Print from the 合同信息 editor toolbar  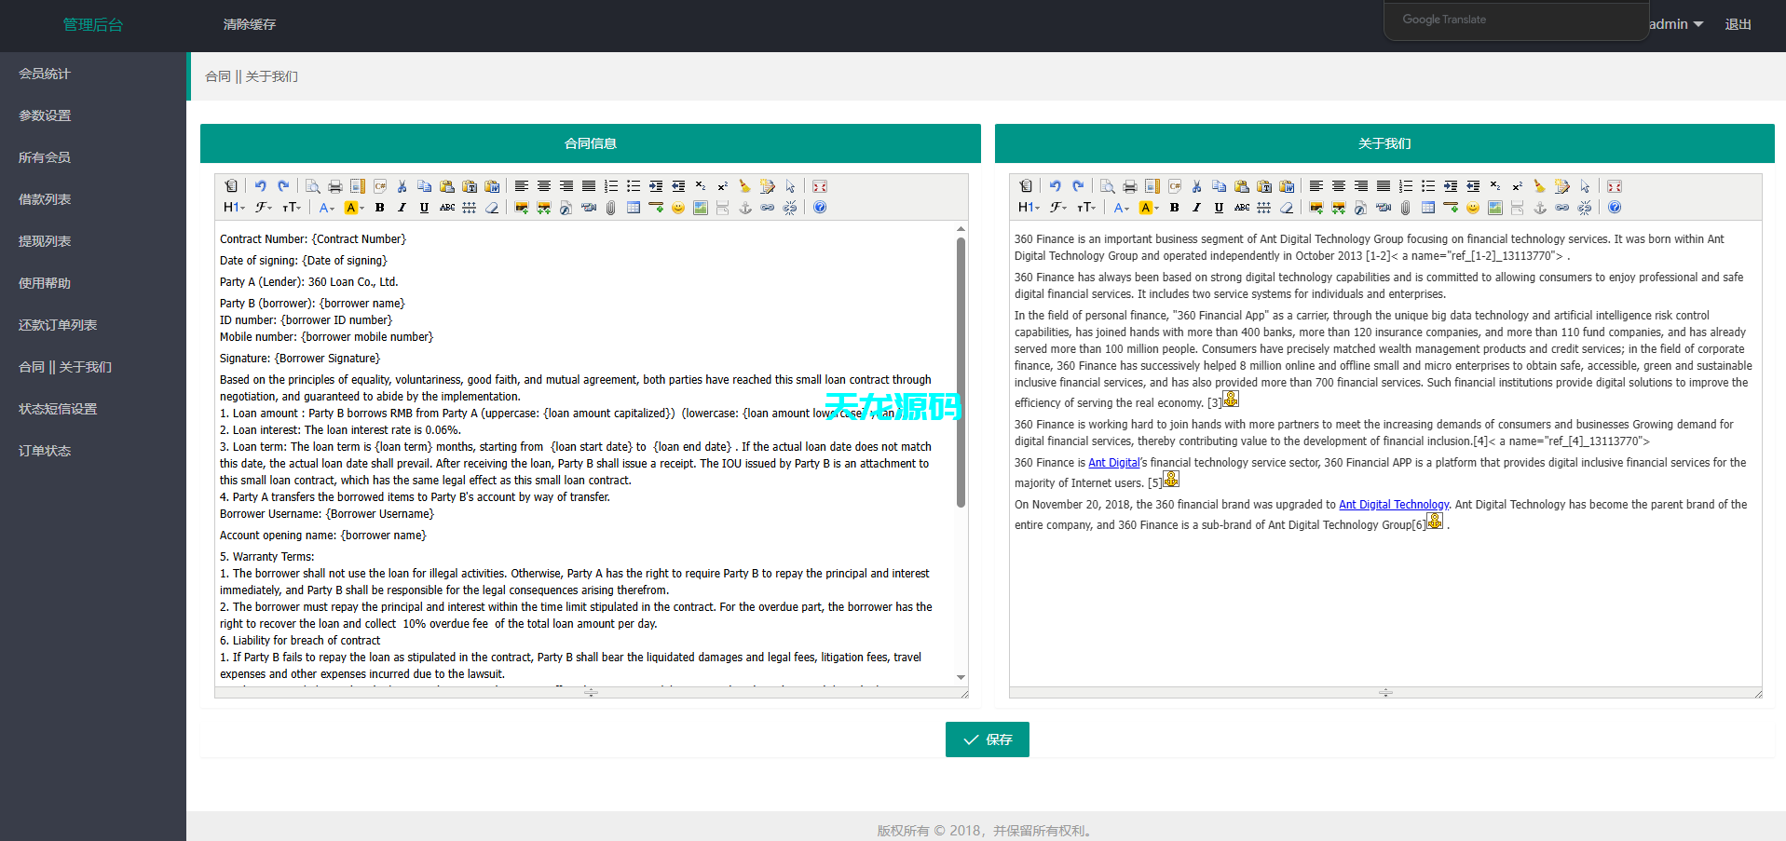pyautogui.click(x=335, y=186)
